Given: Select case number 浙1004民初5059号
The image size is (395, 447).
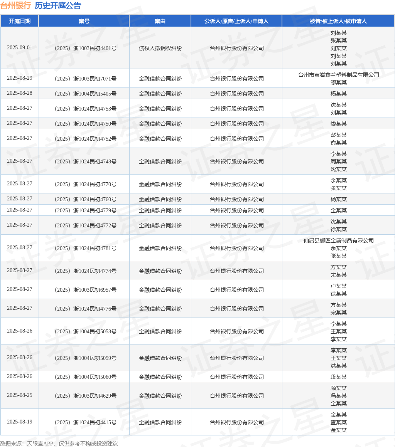Looking at the screenshot, I should point(85,358).
